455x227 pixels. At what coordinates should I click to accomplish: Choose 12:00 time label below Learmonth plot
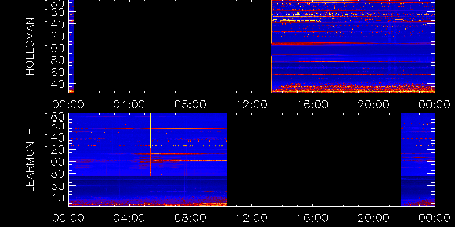point(251,218)
